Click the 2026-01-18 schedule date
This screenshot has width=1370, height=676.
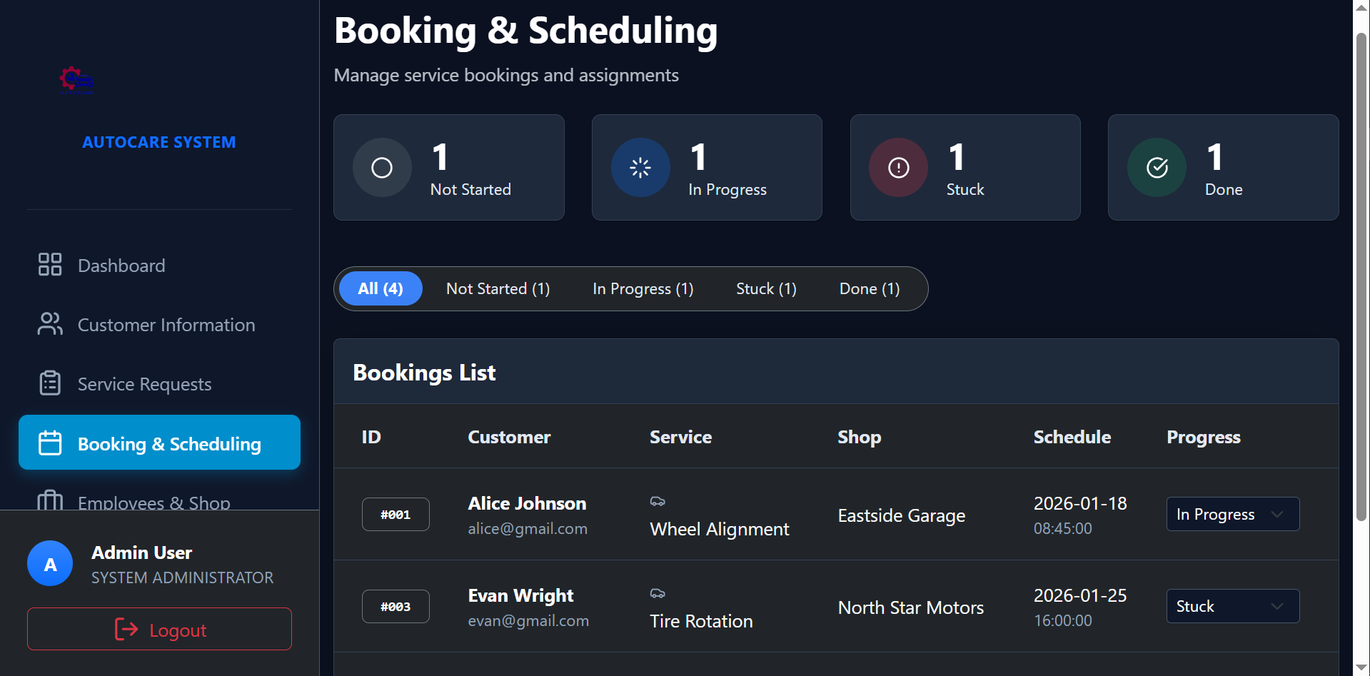point(1080,503)
